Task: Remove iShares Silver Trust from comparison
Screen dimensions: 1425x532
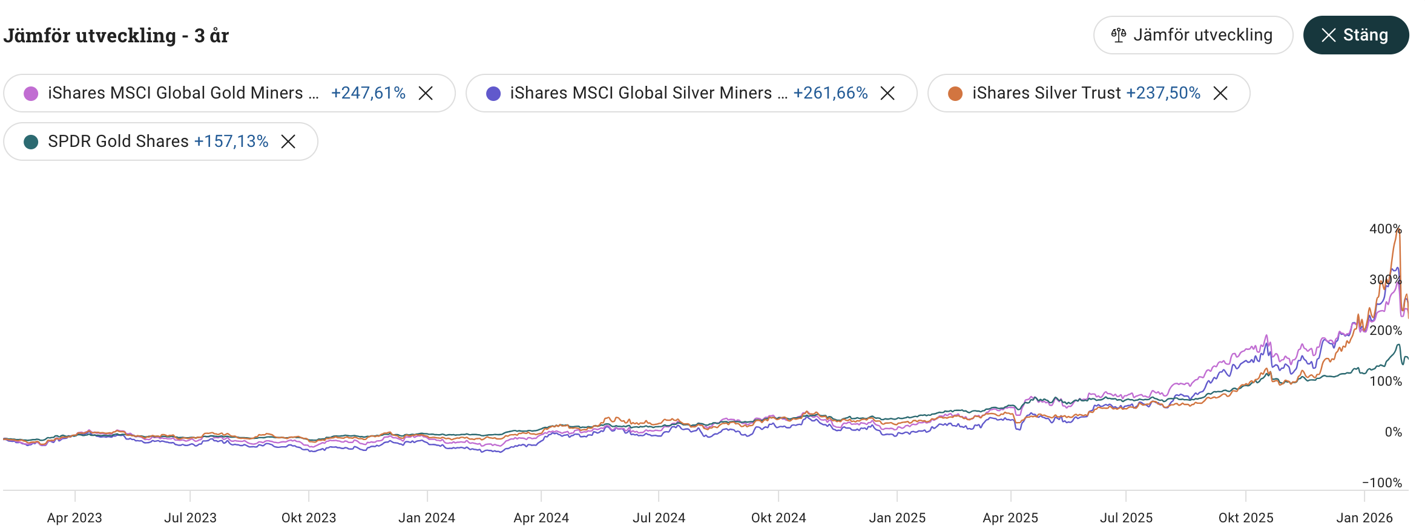Action: (x=1220, y=93)
